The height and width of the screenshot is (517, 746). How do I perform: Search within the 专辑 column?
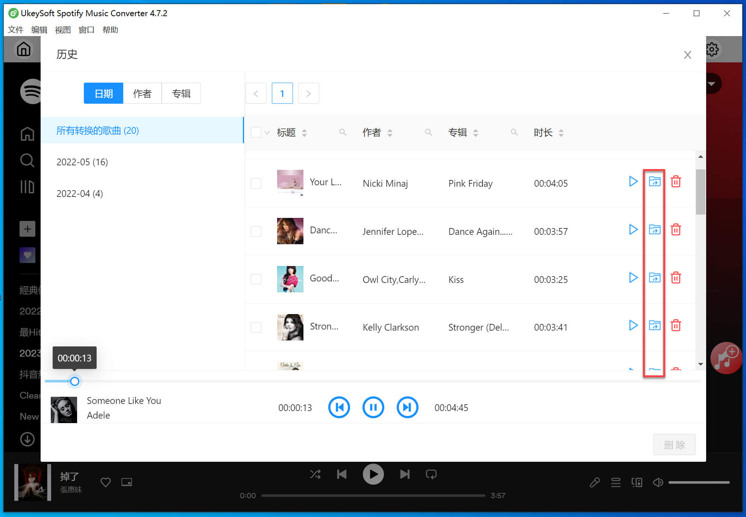(x=514, y=132)
